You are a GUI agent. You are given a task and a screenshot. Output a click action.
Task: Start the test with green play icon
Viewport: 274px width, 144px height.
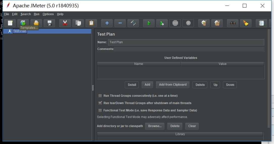149,23
